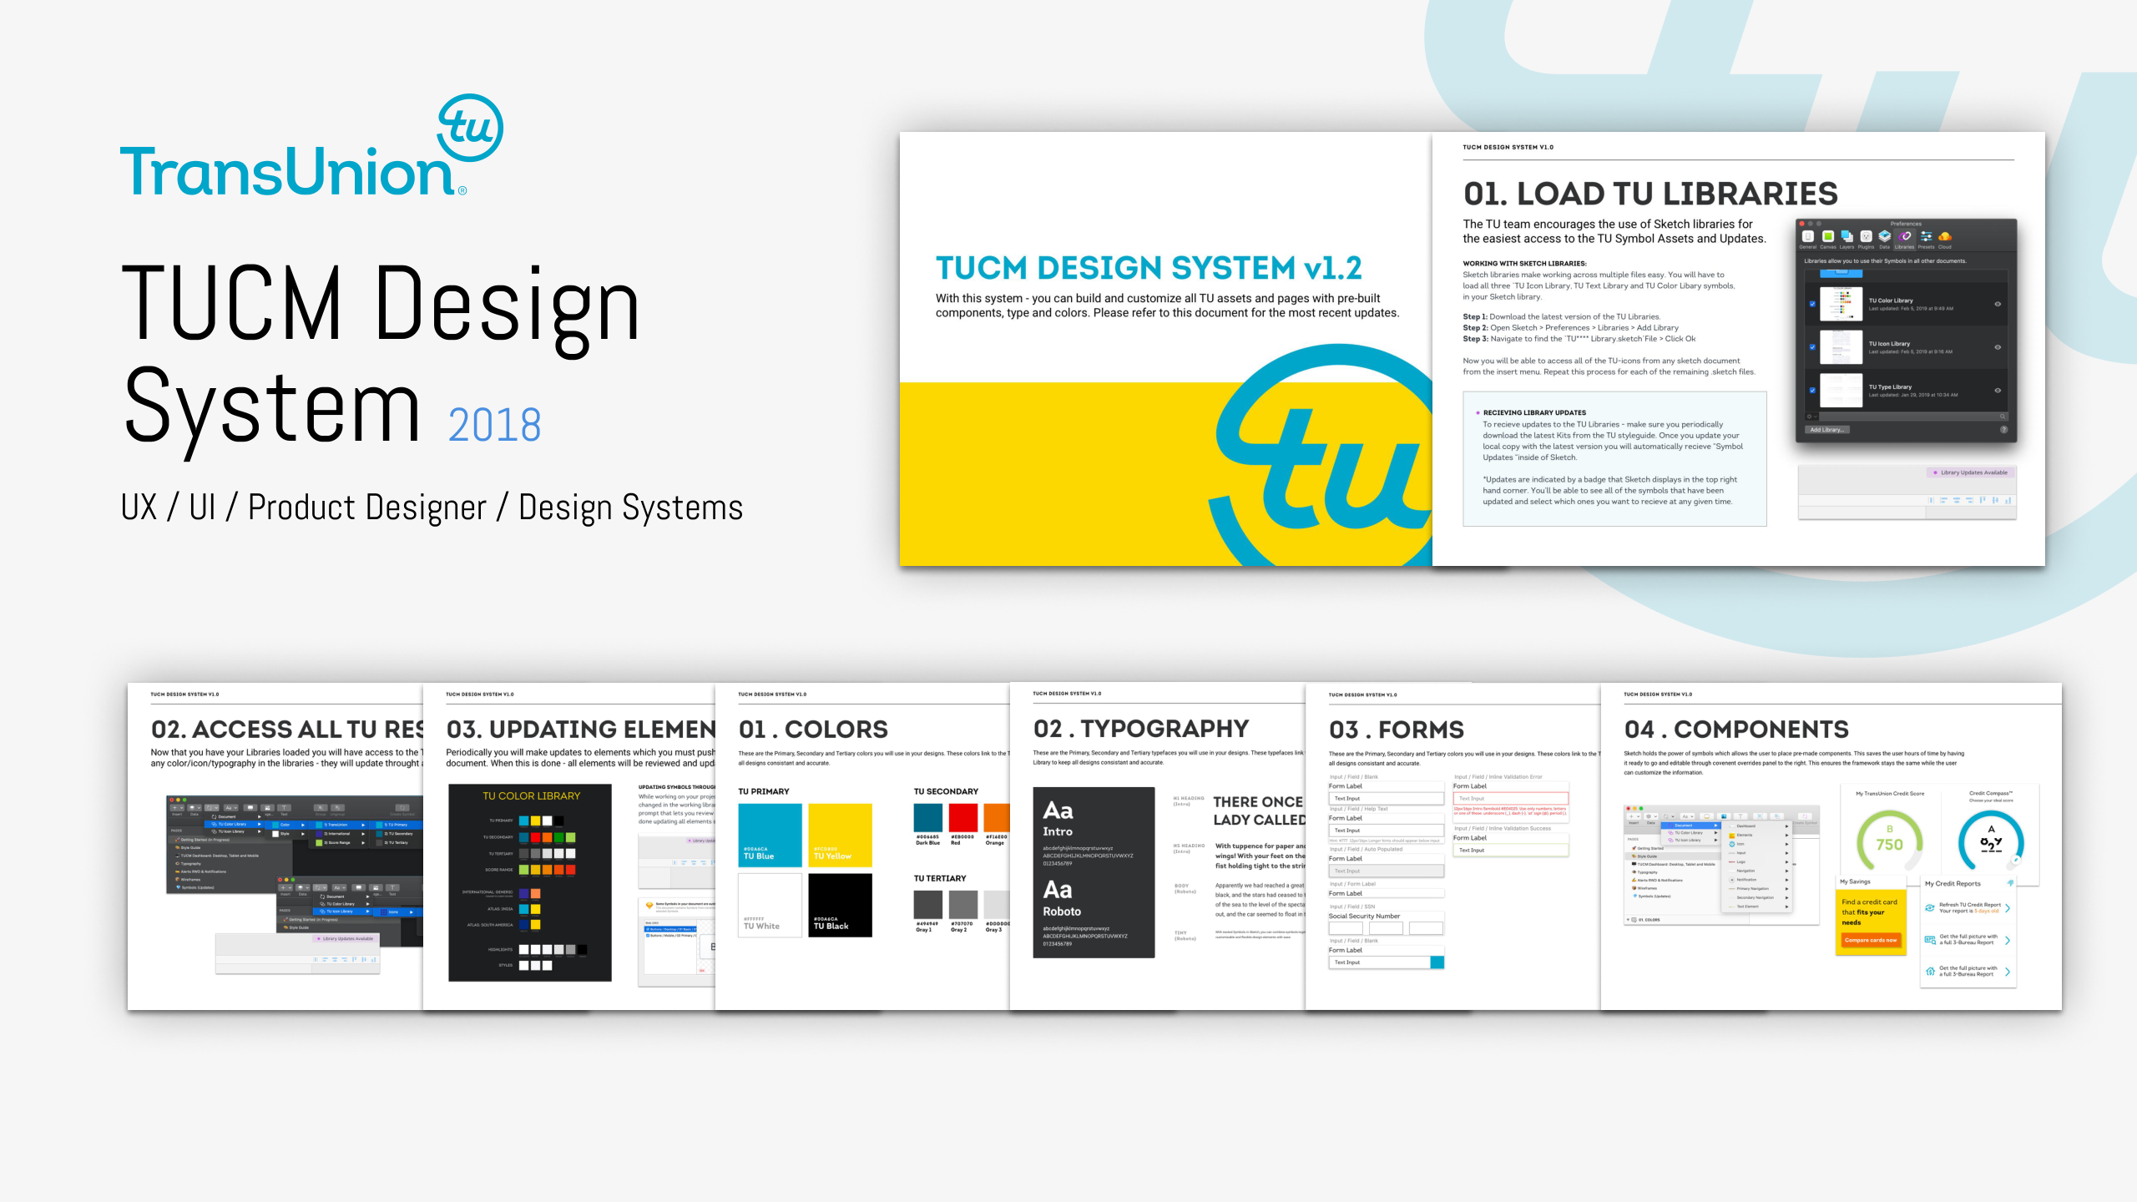Screen dimensions: 2137x1202
Task: Open Canvas icon in Sketch Preferences window
Action: point(1828,236)
